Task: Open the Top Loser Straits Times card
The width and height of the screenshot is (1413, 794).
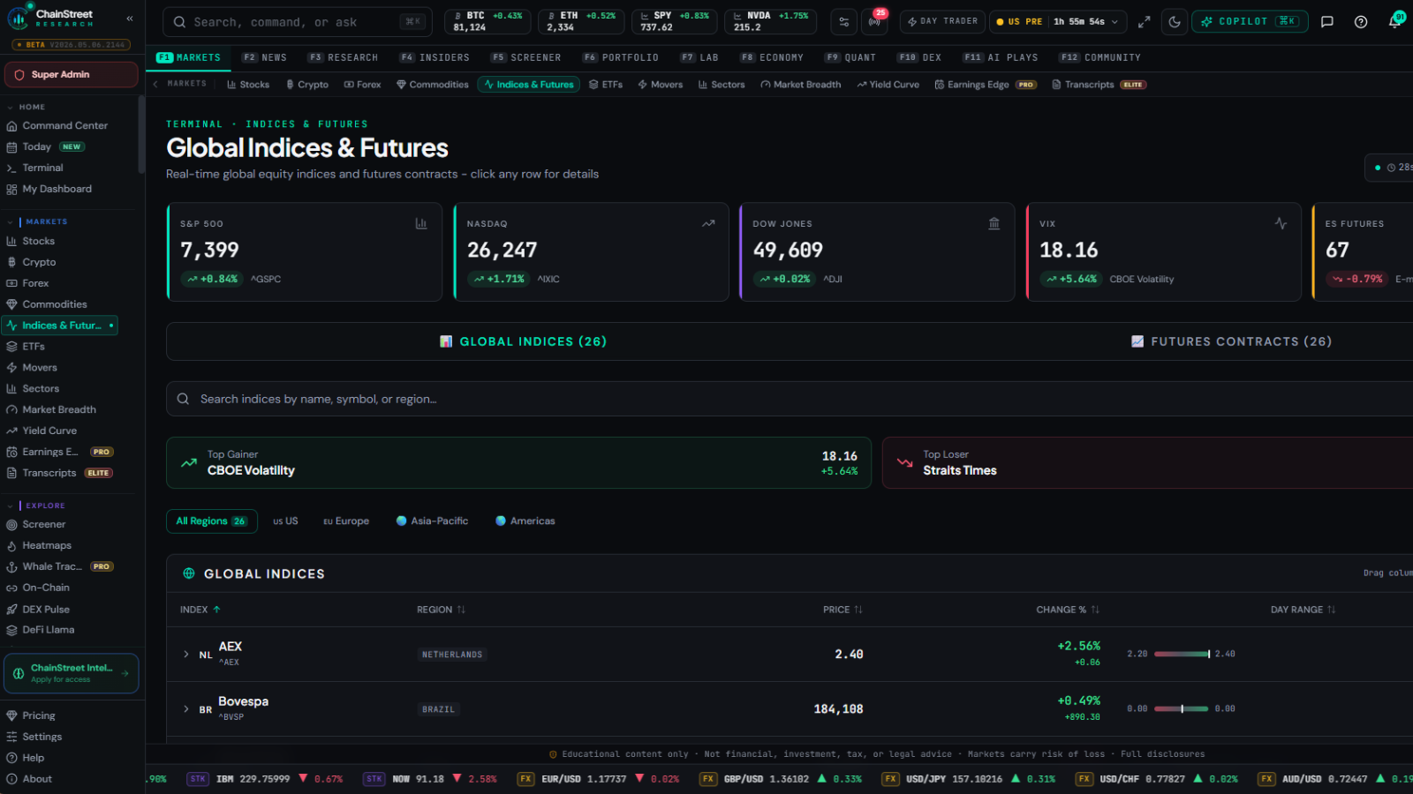Action: 1147,463
